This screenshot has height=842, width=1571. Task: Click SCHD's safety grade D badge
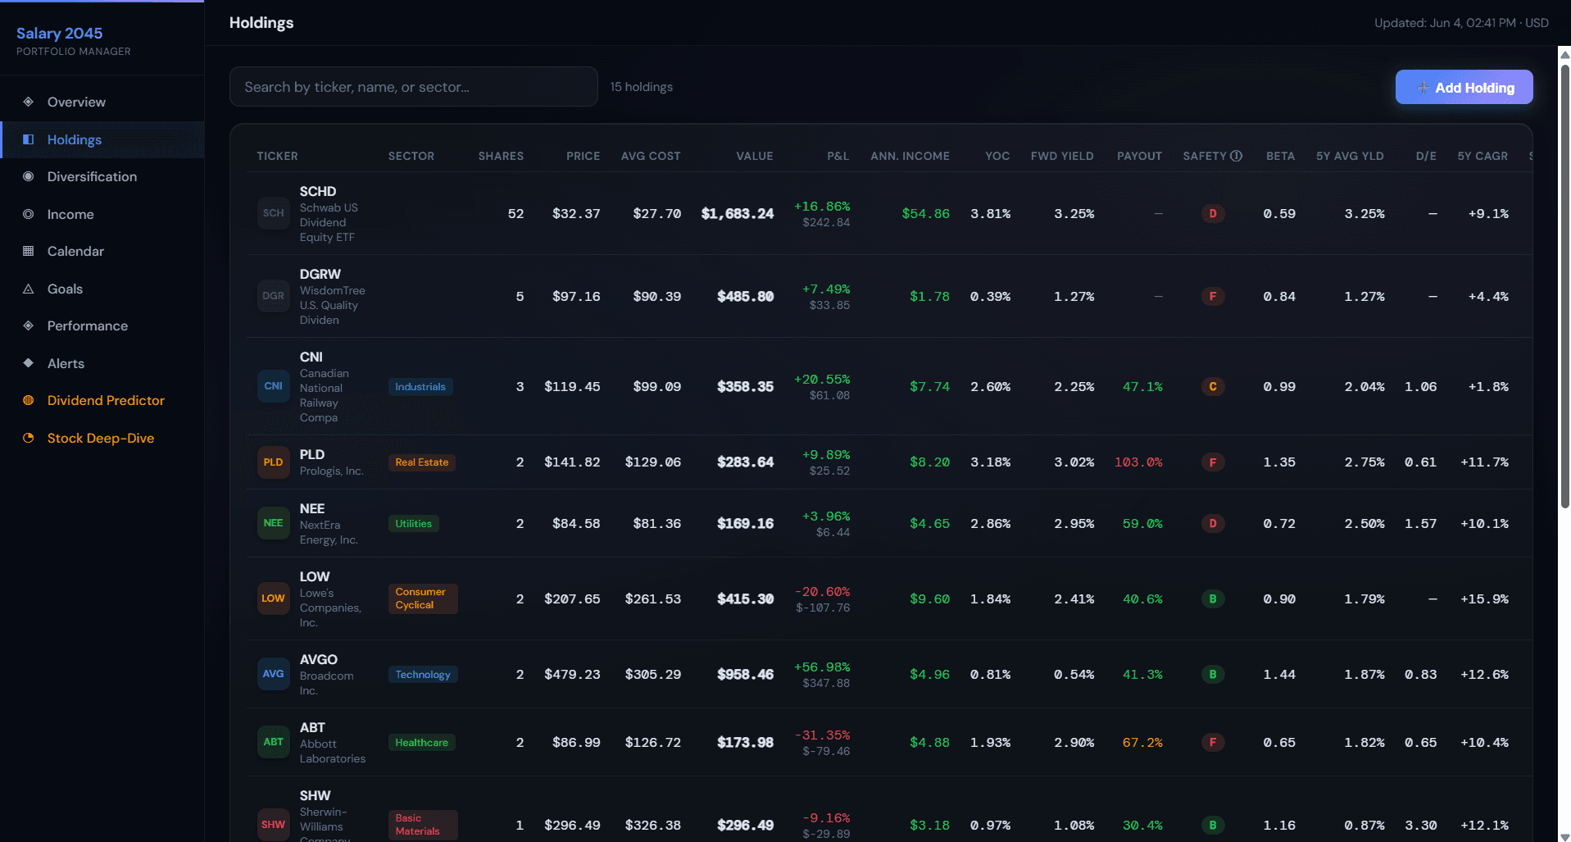1213,214
